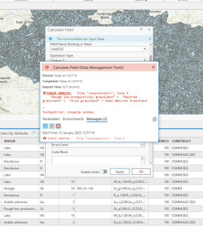Switch to the Parameters tab

click(51, 119)
